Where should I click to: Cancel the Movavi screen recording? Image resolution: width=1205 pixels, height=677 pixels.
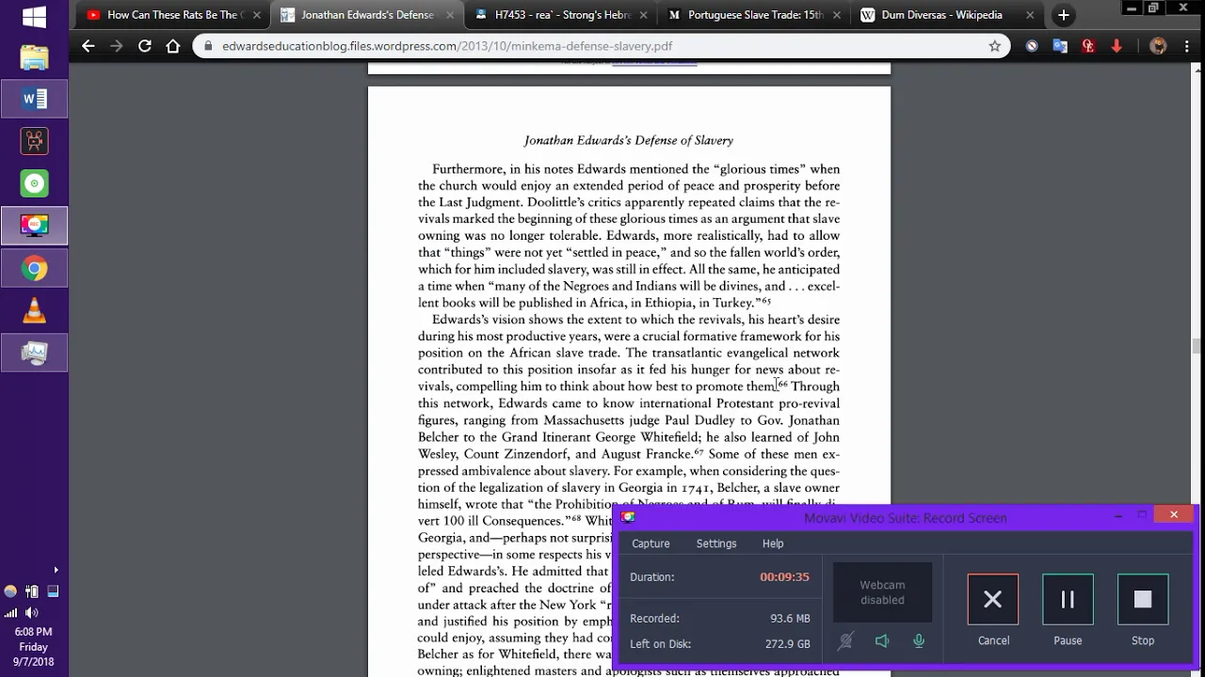tap(993, 599)
